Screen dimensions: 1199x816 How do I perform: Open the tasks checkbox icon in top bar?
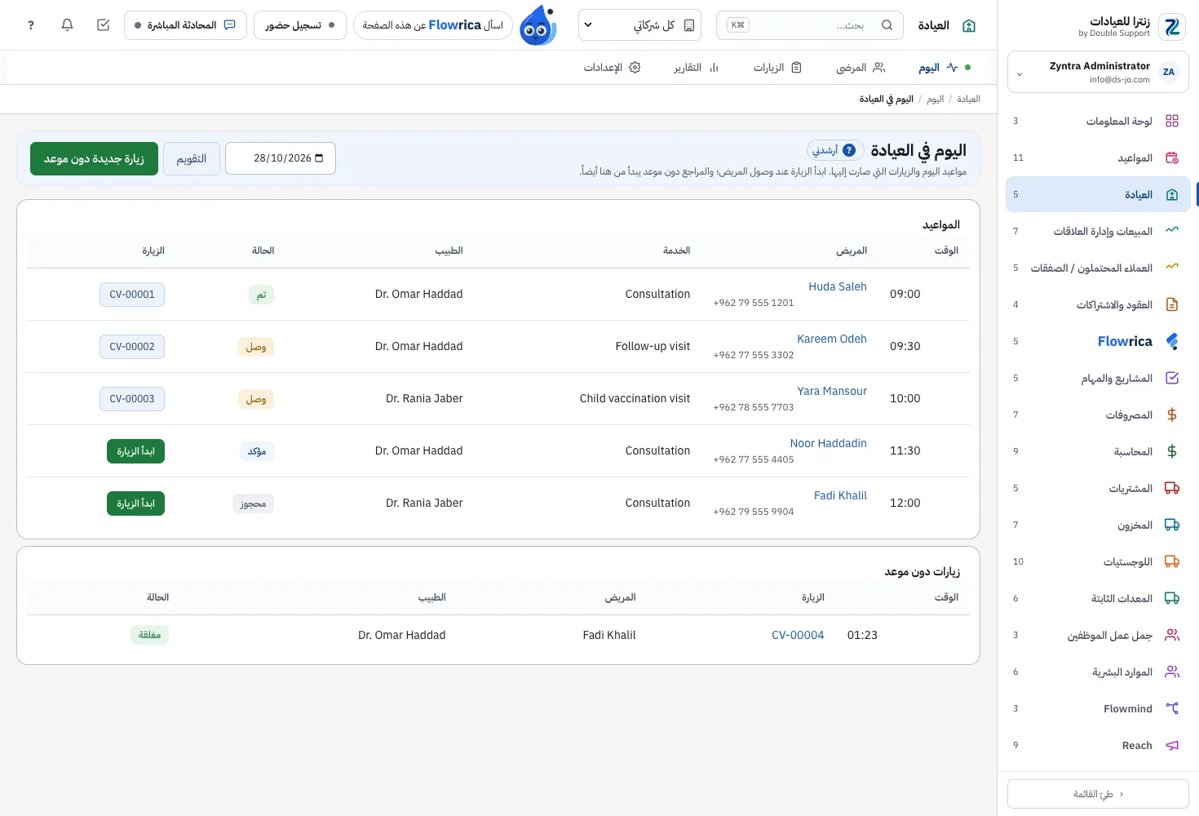104,25
